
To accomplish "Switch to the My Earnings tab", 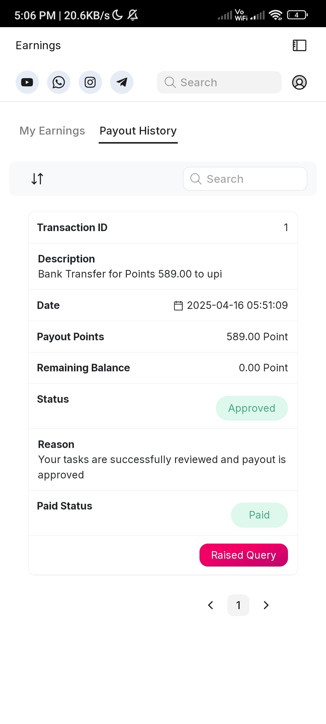I will pyautogui.click(x=52, y=131).
